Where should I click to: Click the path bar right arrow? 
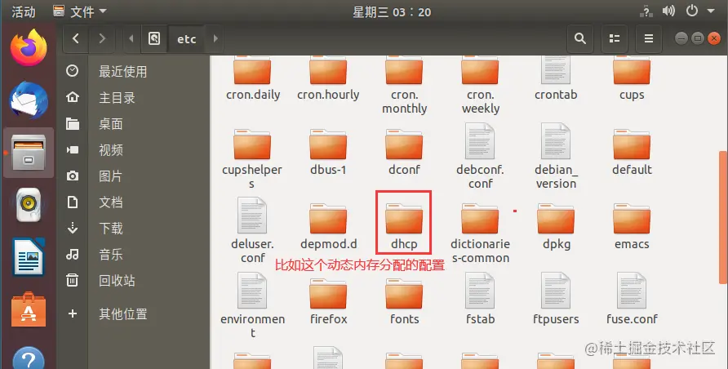215,38
